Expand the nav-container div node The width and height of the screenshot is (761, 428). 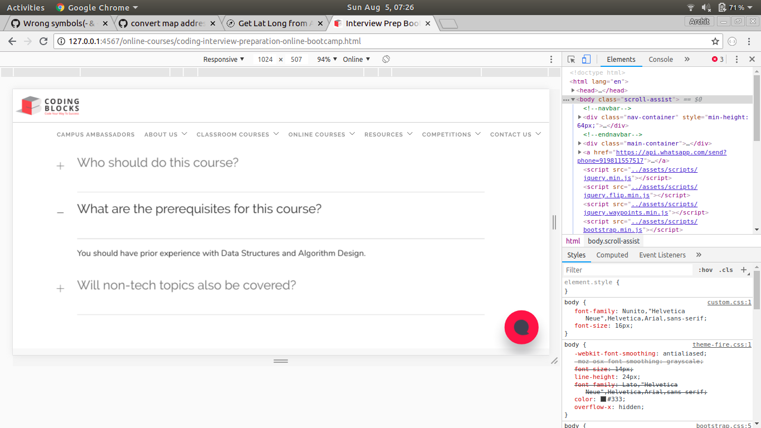[580, 117]
